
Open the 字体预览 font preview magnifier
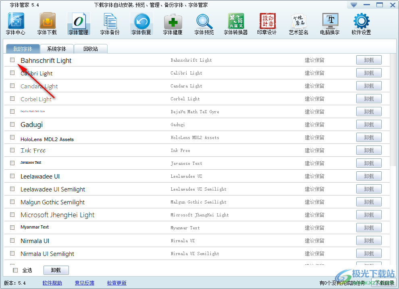point(204,24)
